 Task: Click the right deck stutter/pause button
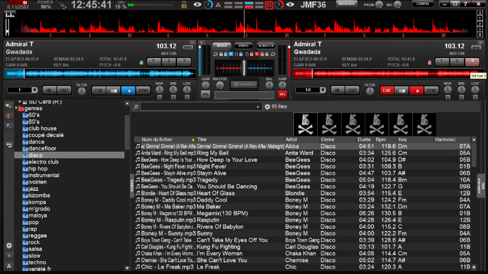tap(401, 90)
